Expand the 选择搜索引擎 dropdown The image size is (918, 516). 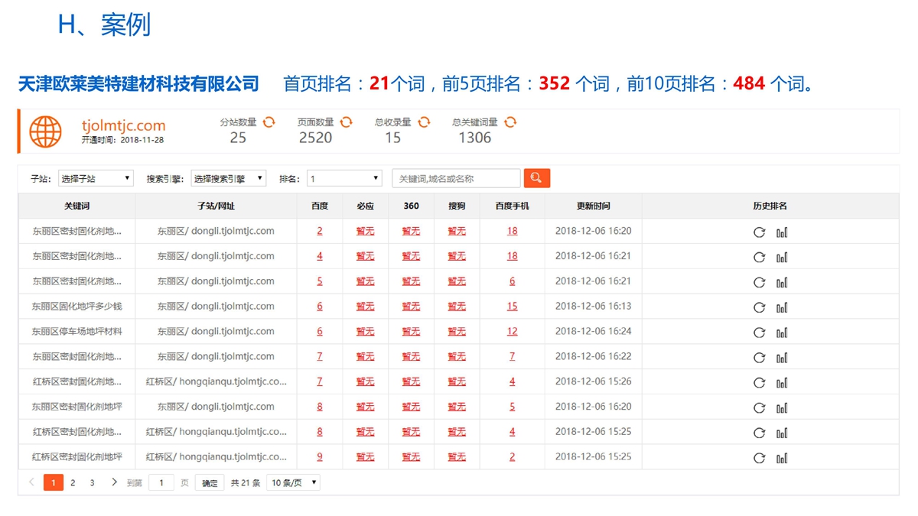[x=228, y=179]
